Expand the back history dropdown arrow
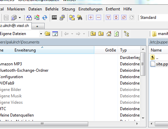Viewport: 168px width, 129px height. coord(72,34)
